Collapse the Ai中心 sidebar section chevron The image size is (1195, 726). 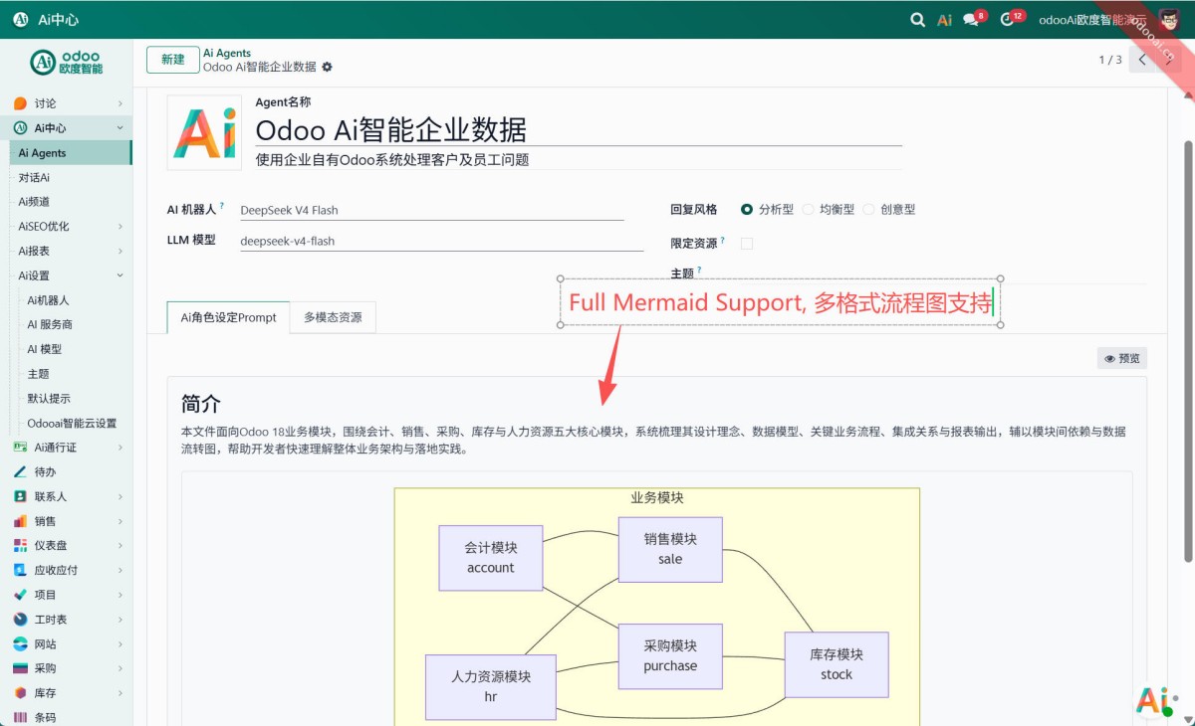click(x=119, y=128)
